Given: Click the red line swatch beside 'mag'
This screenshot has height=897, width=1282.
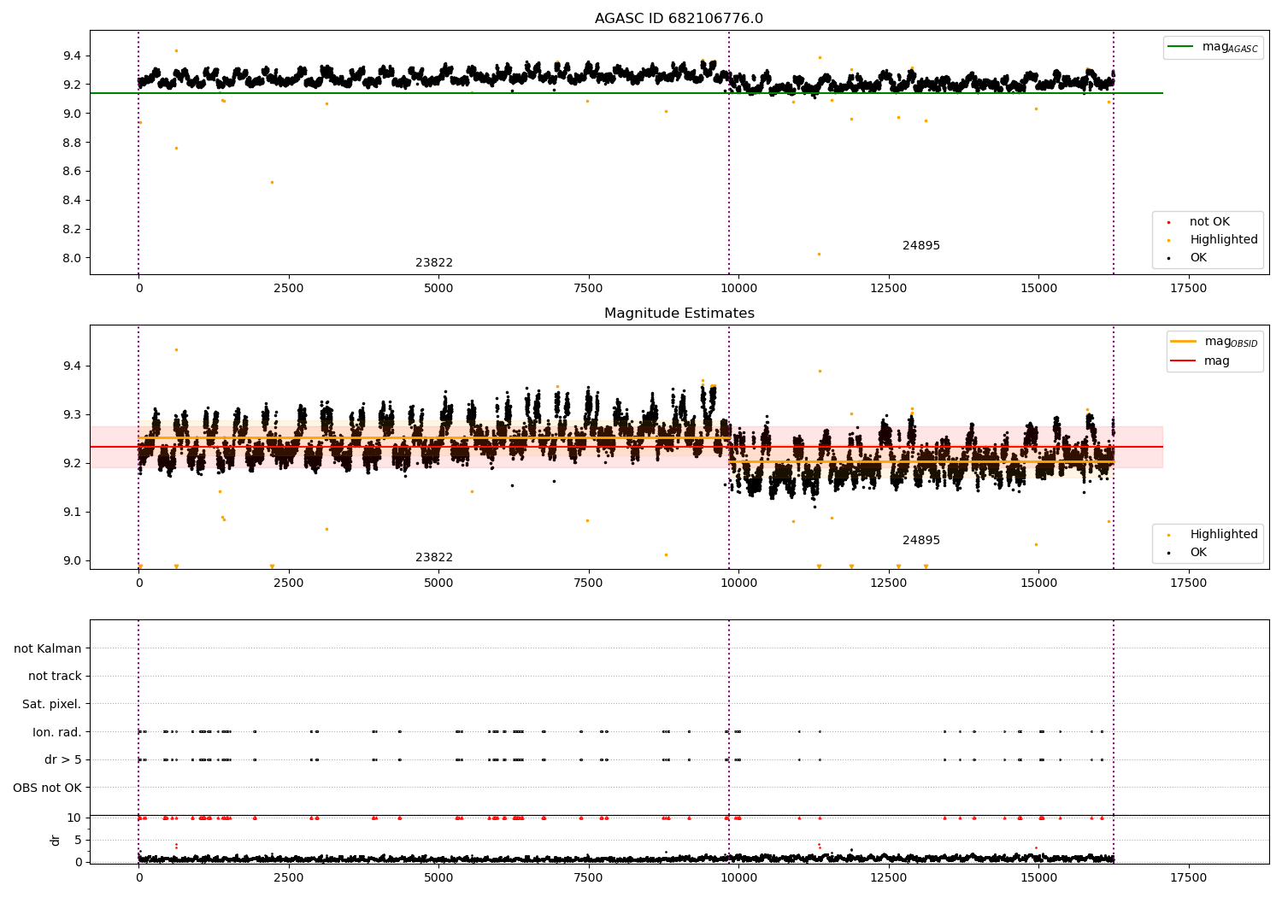Looking at the screenshot, I should [1183, 361].
